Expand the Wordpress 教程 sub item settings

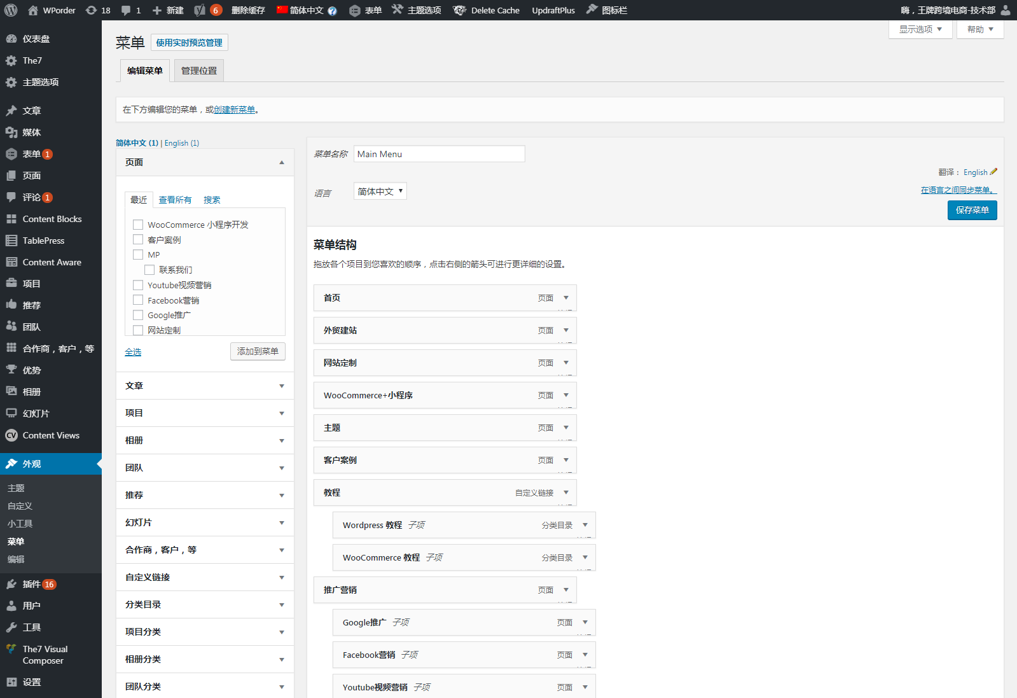pyautogui.click(x=585, y=525)
